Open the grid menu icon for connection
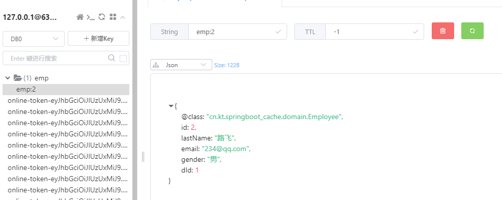The image size is (502, 200). point(113,17)
